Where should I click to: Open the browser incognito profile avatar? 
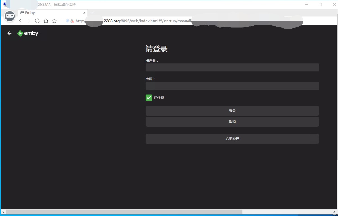click(x=10, y=16)
